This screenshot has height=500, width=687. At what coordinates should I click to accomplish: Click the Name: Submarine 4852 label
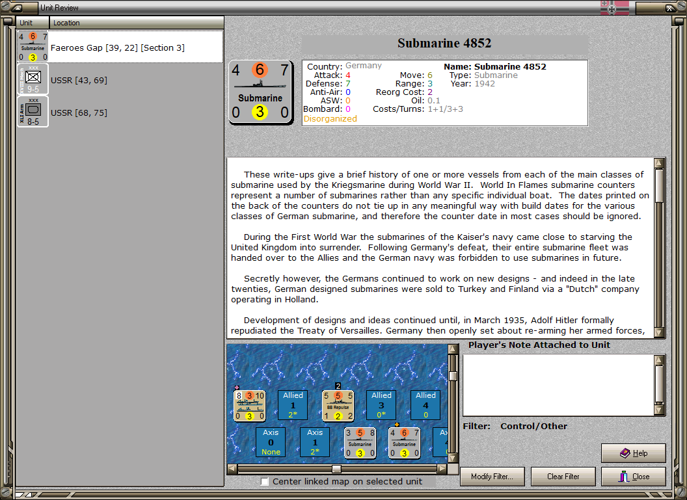click(x=495, y=66)
